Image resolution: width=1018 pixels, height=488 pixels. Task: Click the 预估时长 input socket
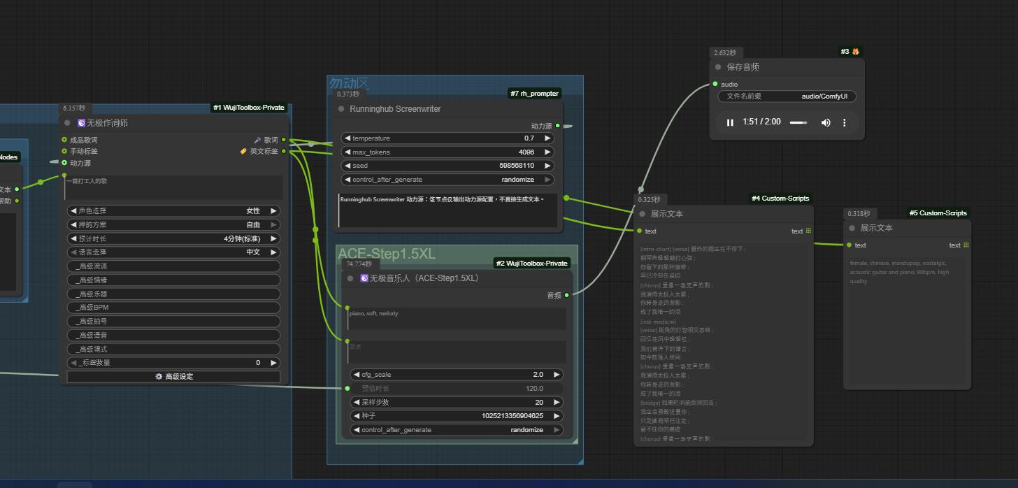click(347, 388)
